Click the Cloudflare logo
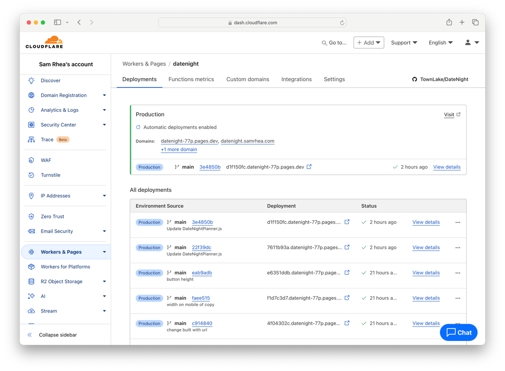The image size is (505, 371). tap(44, 43)
